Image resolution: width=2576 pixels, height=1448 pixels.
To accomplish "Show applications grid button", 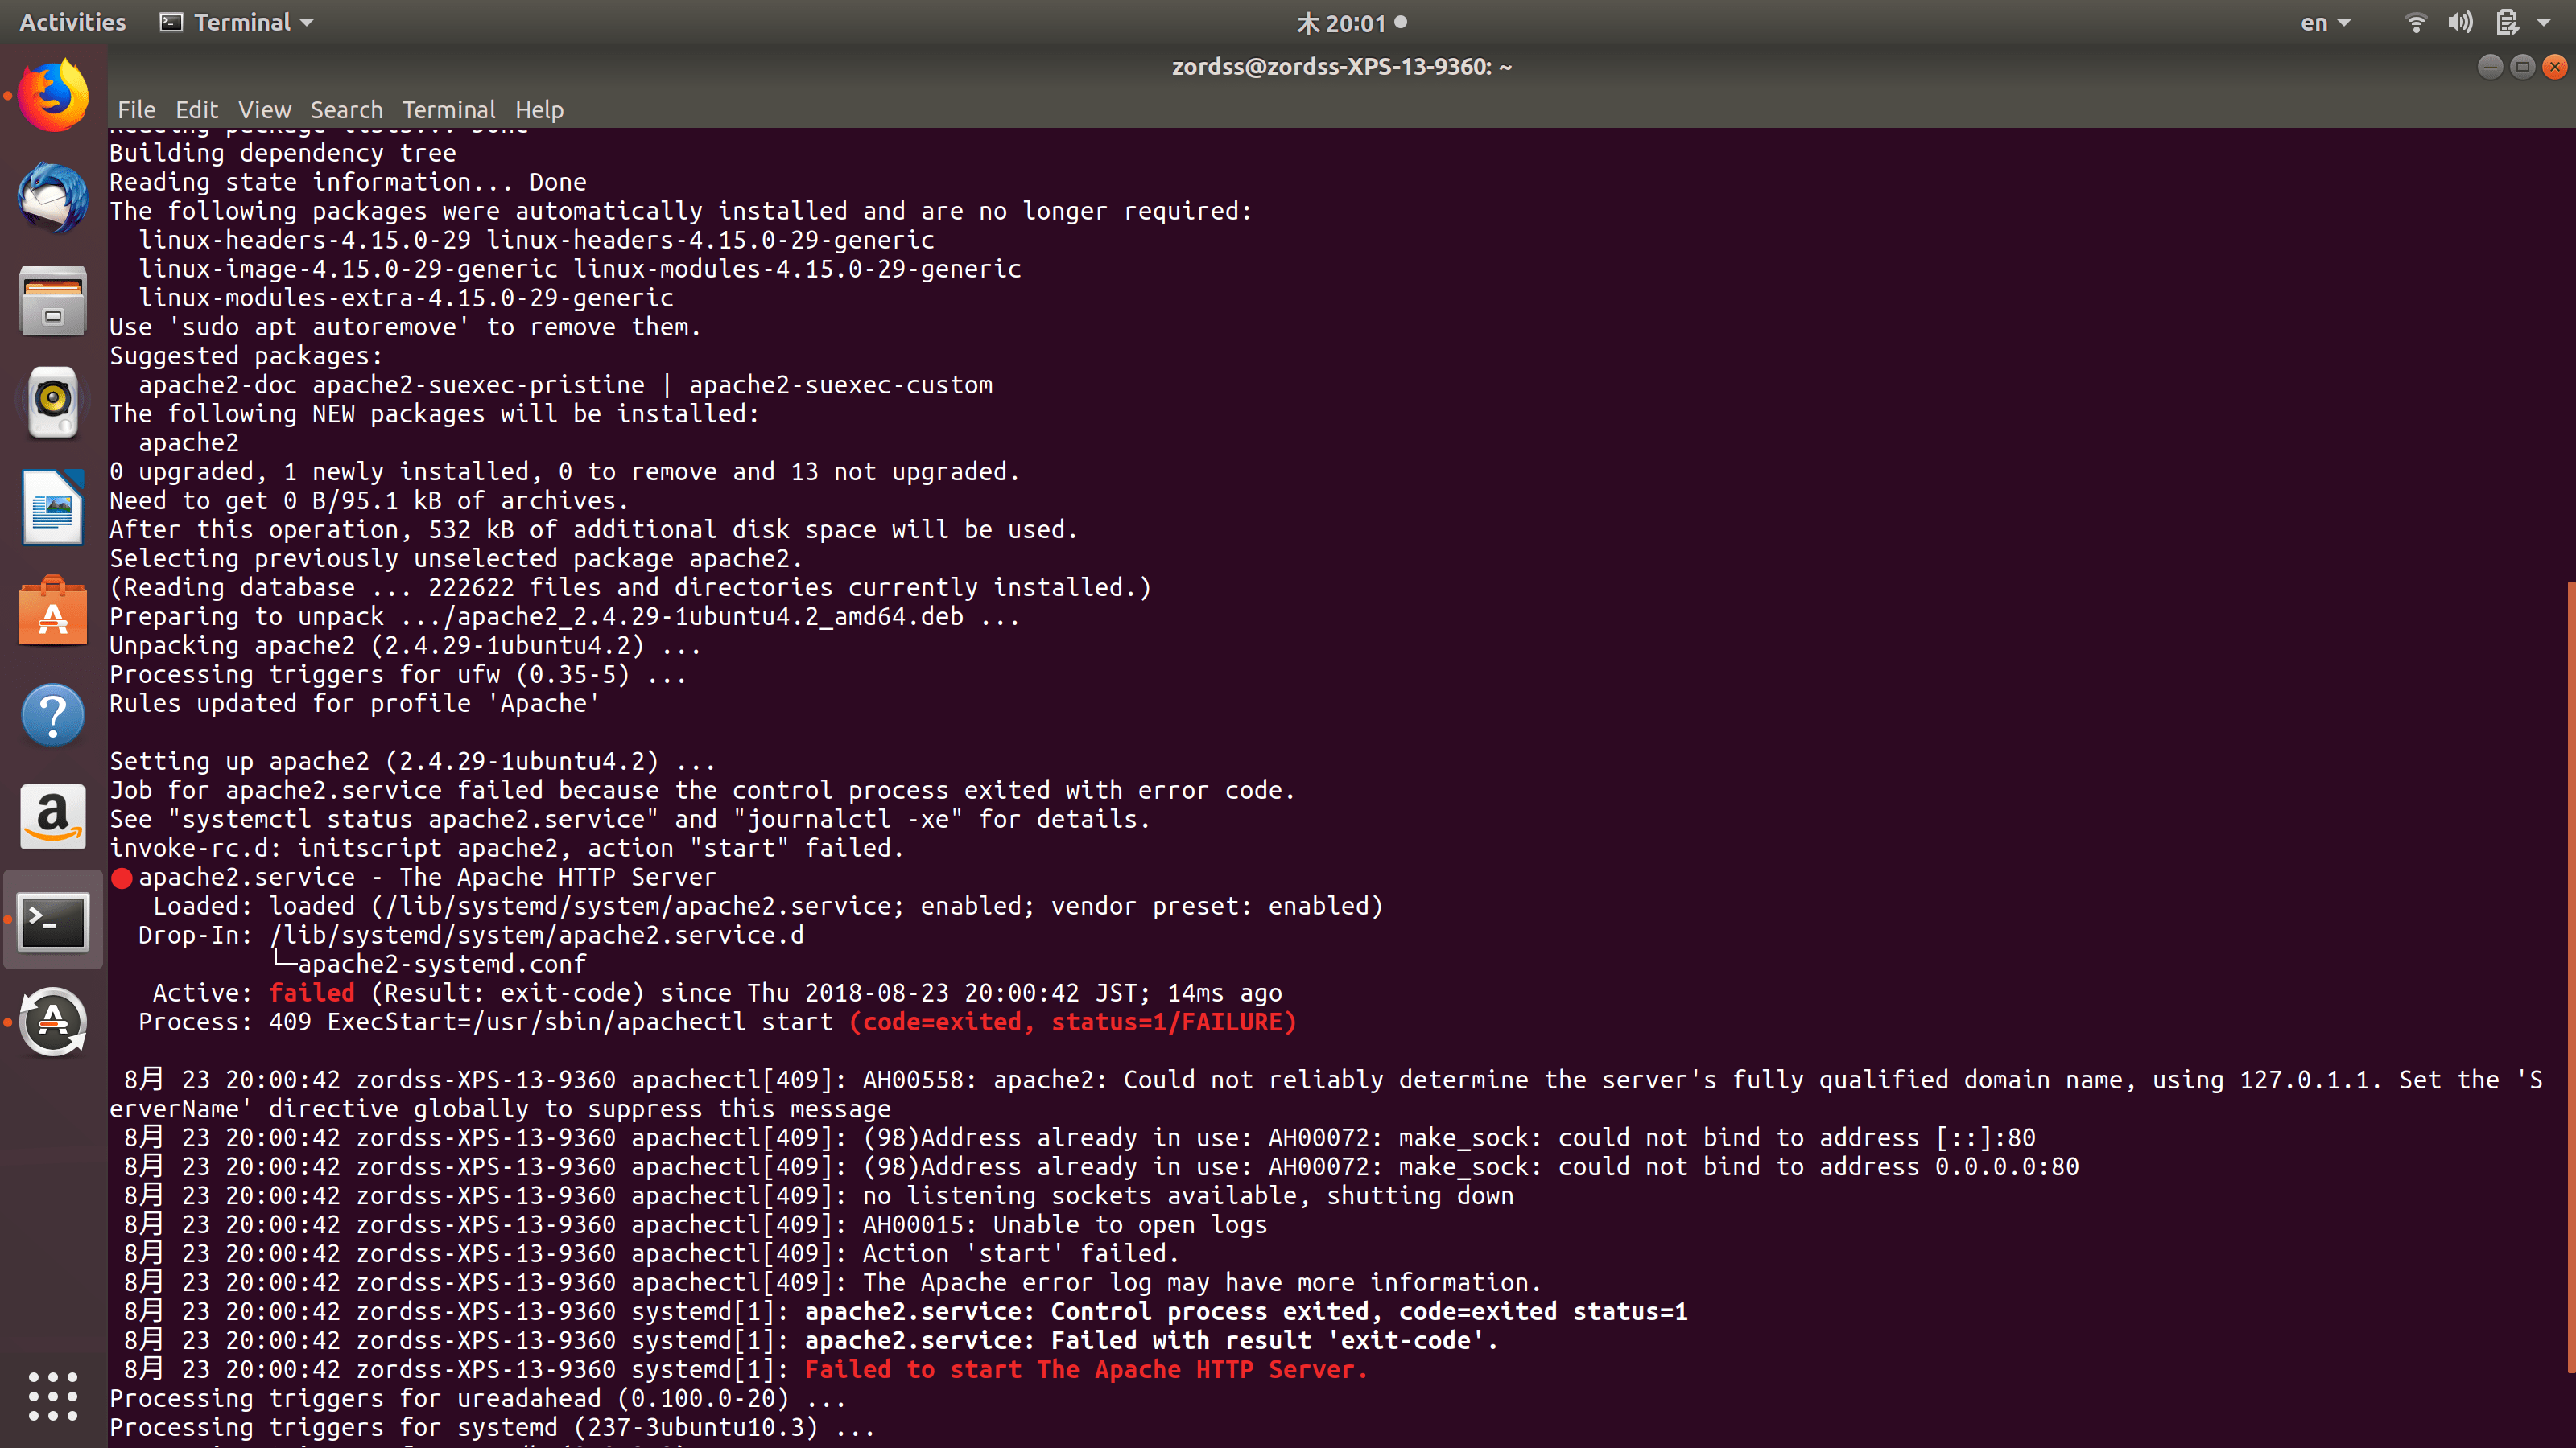I will (x=53, y=1395).
